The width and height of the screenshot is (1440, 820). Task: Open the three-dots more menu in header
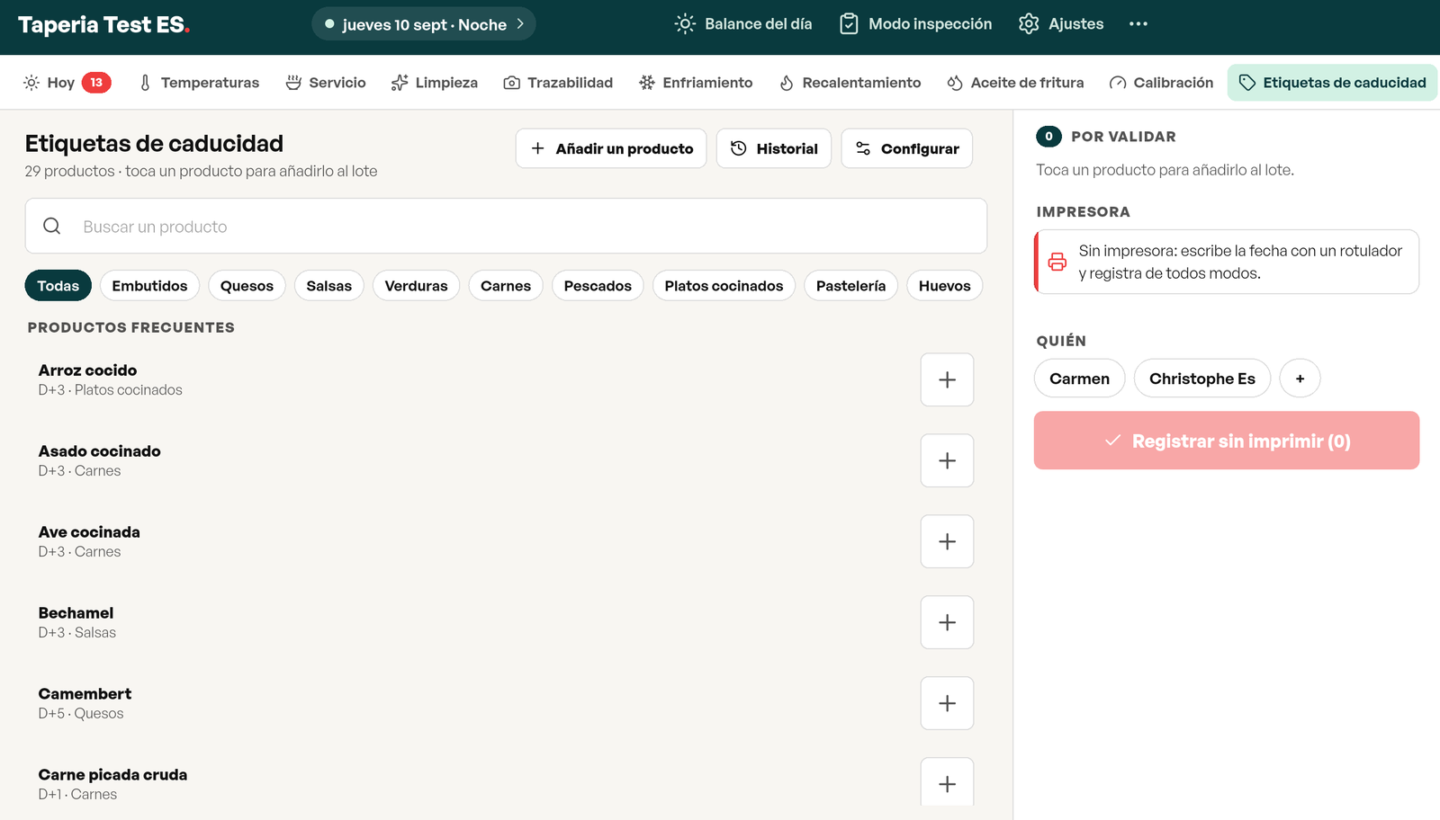tap(1138, 24)
